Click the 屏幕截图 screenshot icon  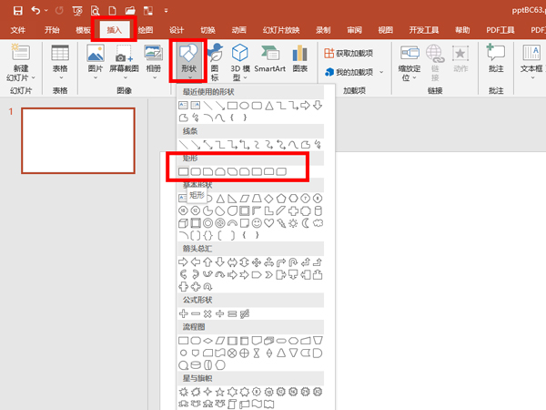tap(126, 58)
